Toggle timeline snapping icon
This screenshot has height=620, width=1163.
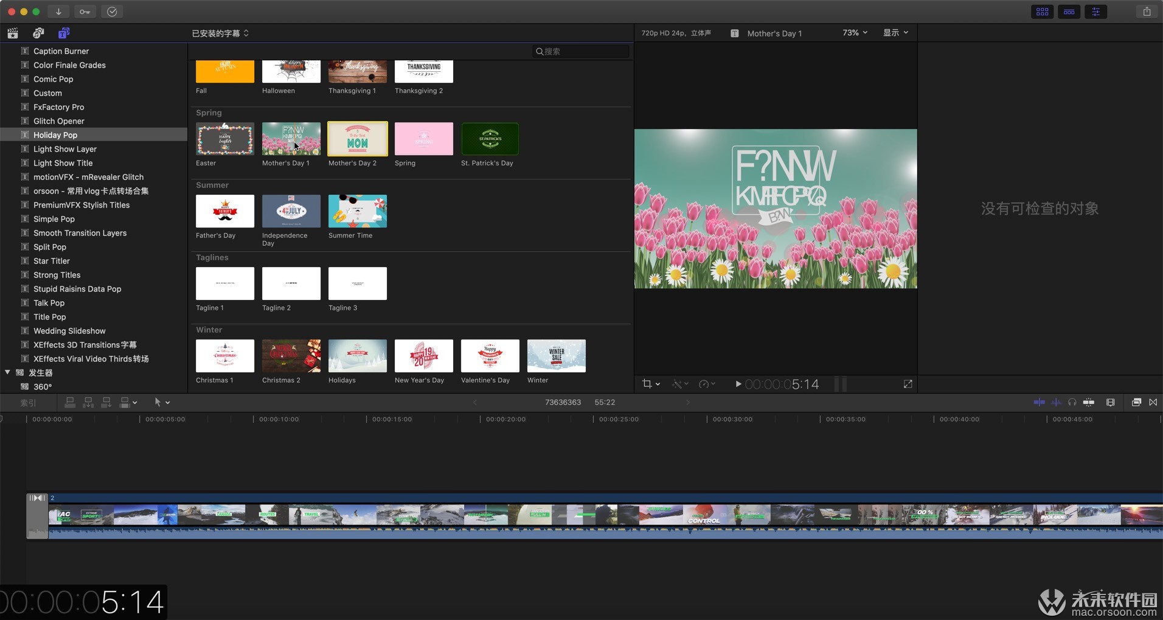(1089, 402)
